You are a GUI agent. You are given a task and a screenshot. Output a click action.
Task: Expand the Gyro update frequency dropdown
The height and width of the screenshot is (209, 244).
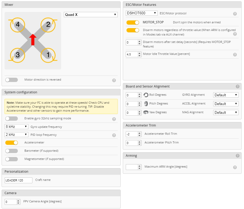pyautogui.click(x=16, y=127)
